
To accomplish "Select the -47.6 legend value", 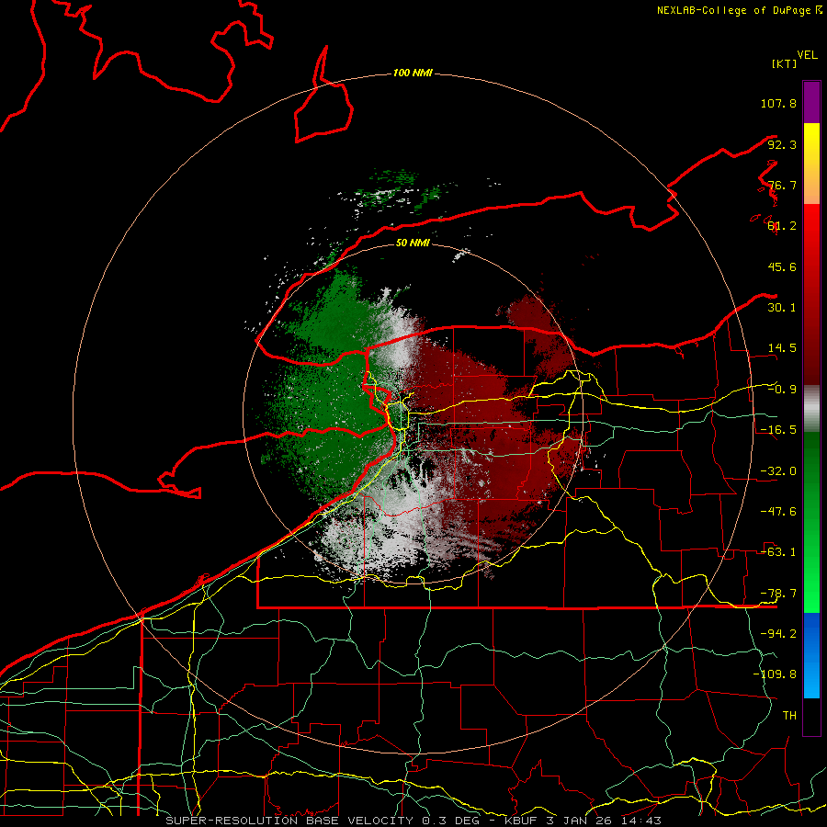I will coord(778,512).
